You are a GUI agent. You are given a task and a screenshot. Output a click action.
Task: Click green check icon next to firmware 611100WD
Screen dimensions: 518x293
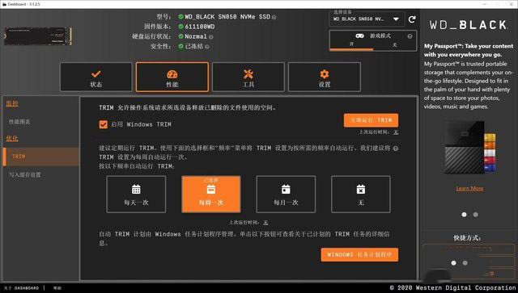point(180,27)
